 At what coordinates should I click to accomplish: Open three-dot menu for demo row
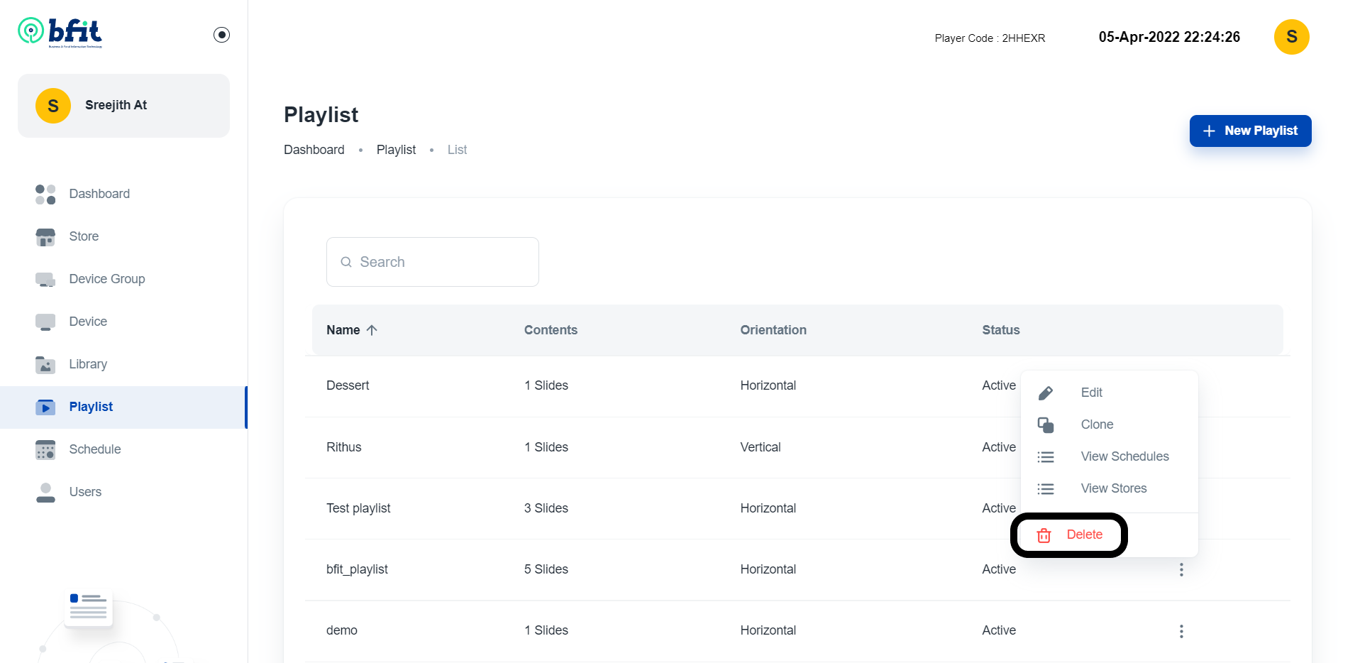[1181, 631]
